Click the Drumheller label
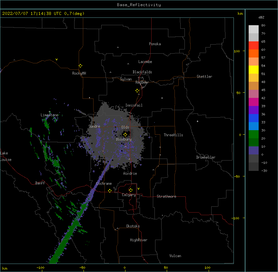This screenshot has width=278, height=272. 206,157
